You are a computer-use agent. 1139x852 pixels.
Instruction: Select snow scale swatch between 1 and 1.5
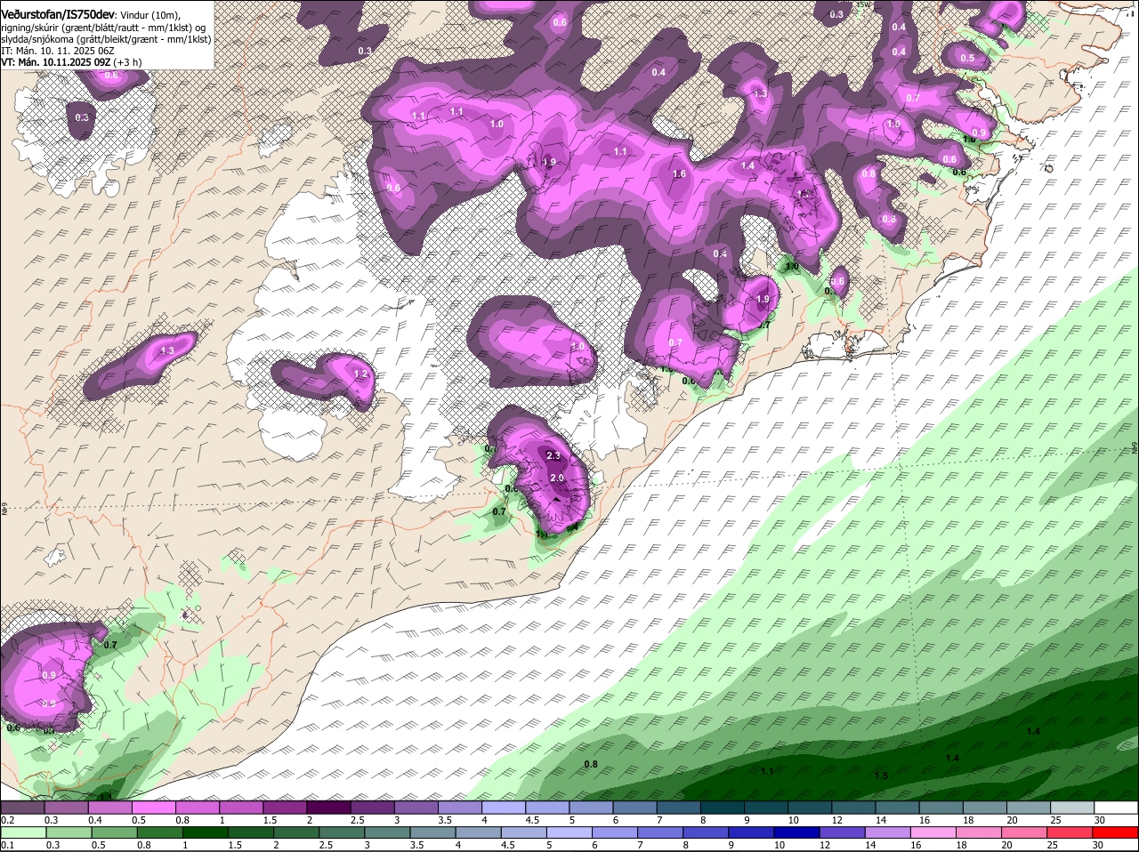(x=241, y=808)
